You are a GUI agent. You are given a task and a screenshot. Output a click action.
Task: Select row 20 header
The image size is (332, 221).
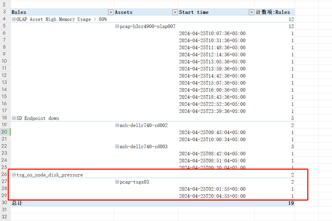[4, 132]
